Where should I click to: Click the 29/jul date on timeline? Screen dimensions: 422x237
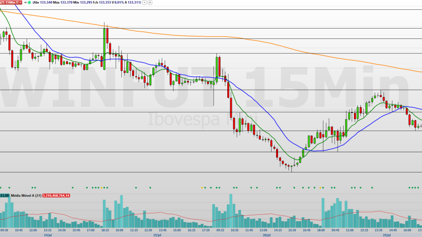387,235
